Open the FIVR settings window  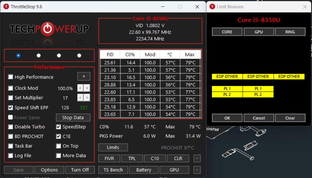tap(109, 159)
